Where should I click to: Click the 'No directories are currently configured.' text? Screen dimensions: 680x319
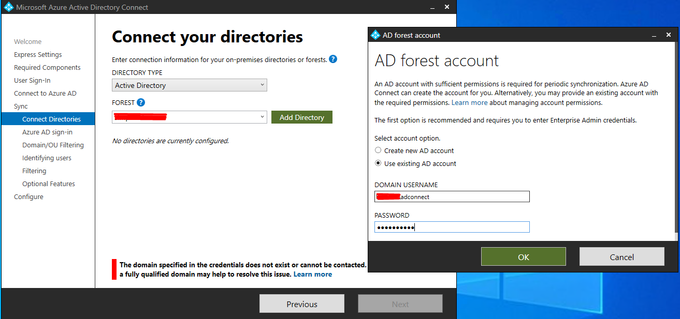[170, 141]
